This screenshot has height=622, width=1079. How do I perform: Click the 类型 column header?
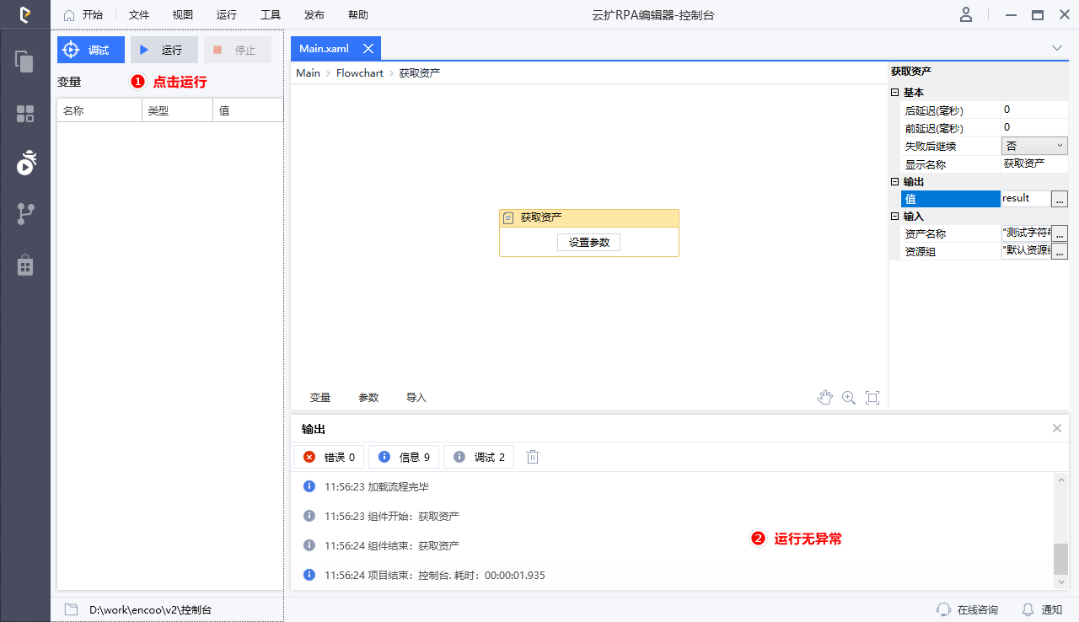click(177, 110)
